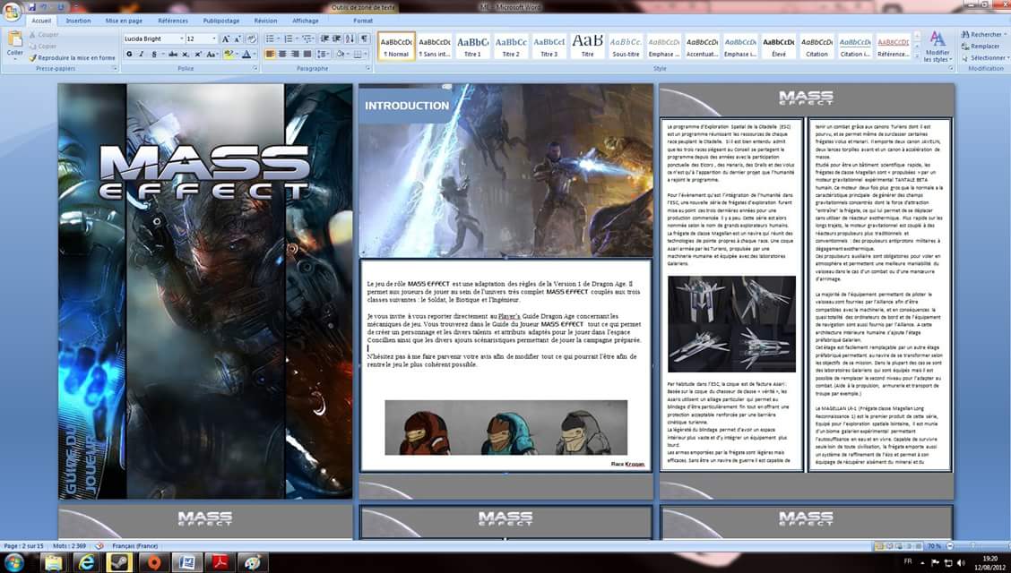
Task: Activate Reproduire la mise en forme painter
Action: click(72, 57)
